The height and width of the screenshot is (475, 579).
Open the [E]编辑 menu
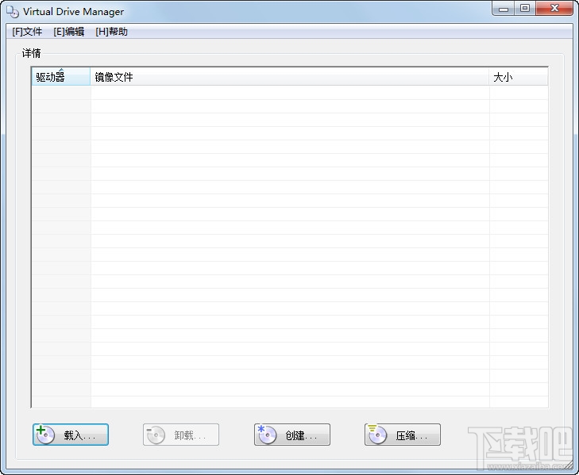(x=69, y=32)
